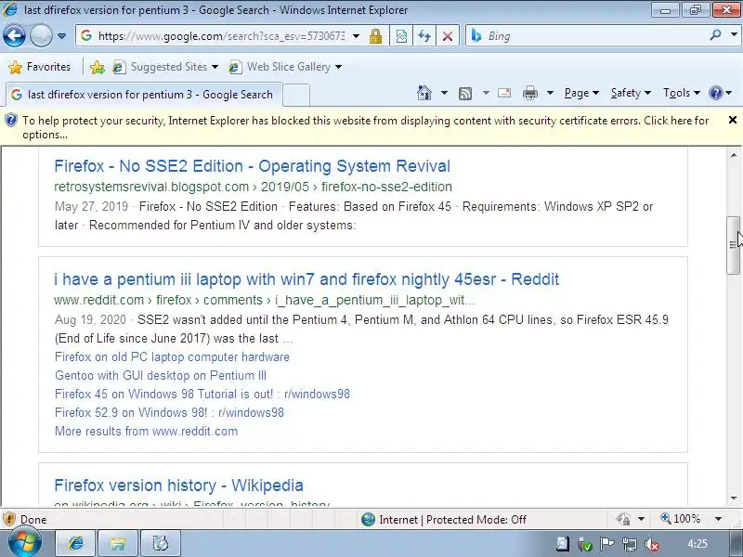Open Windows Explorer folder taskbar icon

[118, 543]
